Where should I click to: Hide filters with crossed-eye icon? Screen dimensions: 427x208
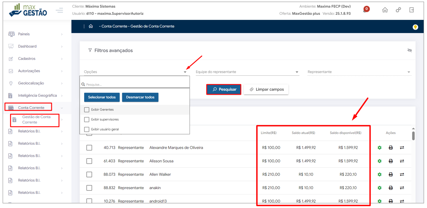pyautogui.click(x=409, y=50)
